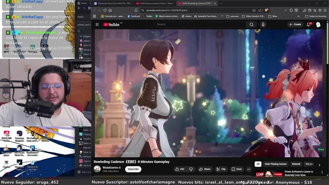Open Papelera de reciclaje on the desktop

(x=32, y=165)
